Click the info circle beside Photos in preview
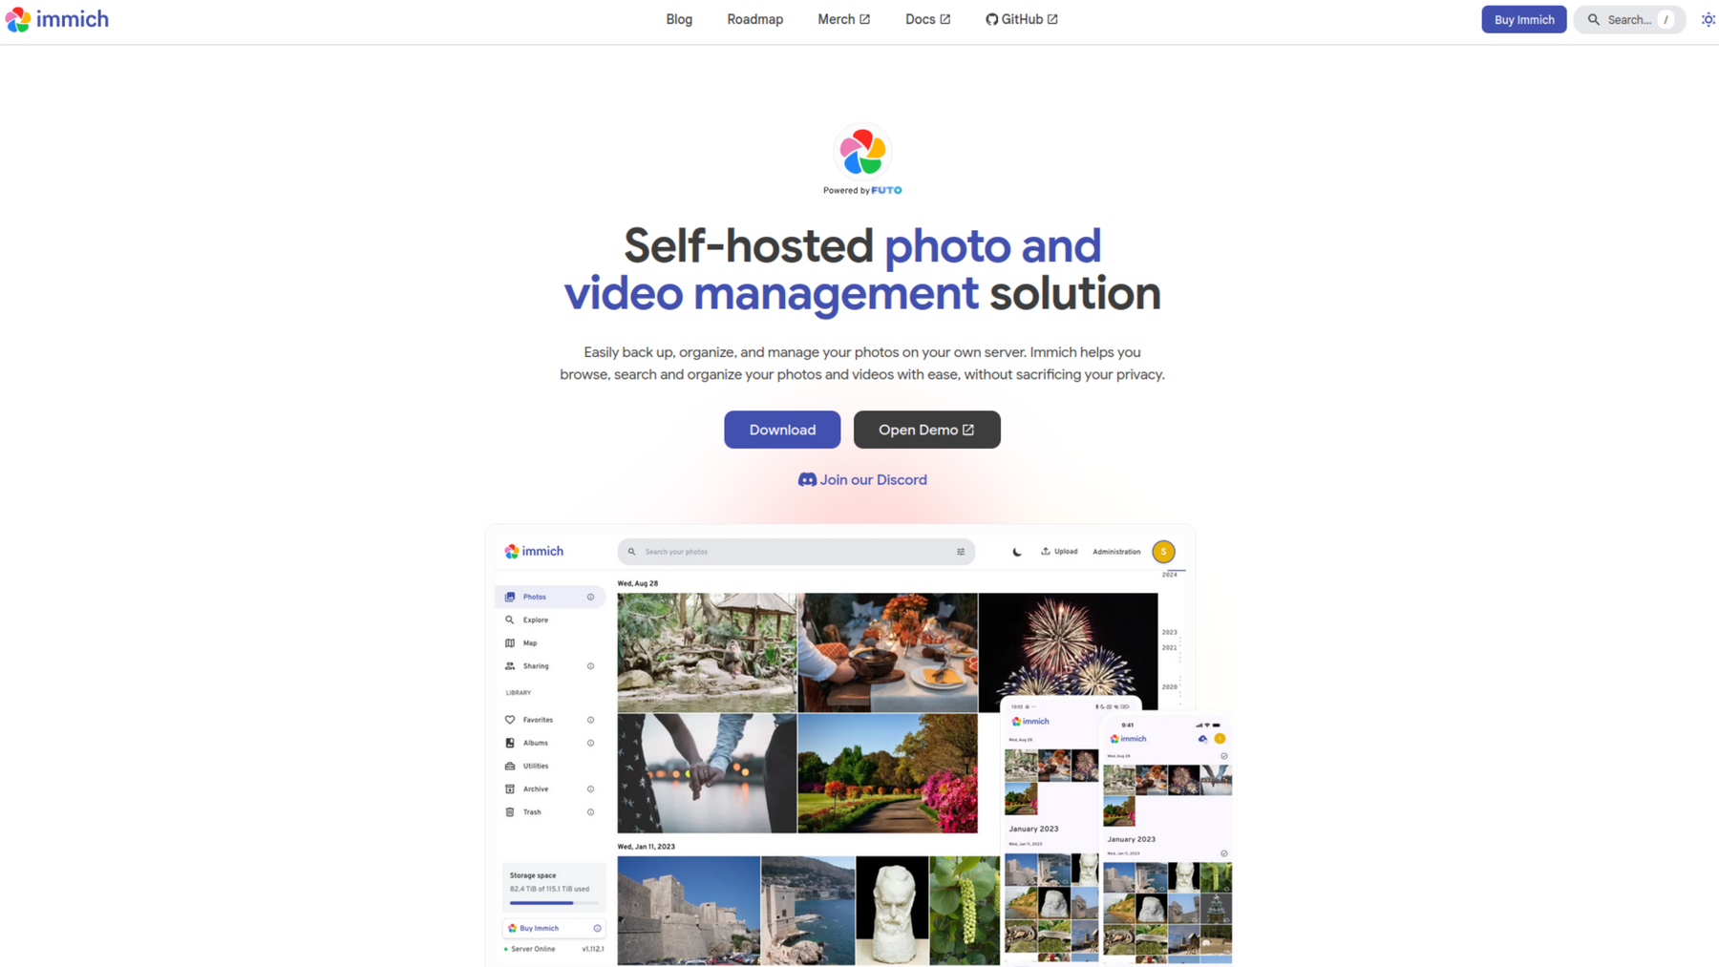The height and width of the screenshot is (967, 1719). coord(590,597)
